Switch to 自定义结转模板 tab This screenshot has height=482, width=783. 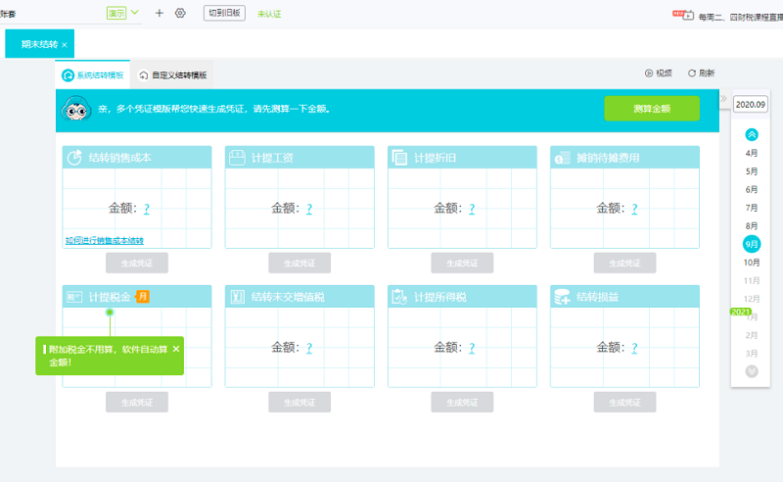click(172, 75)
